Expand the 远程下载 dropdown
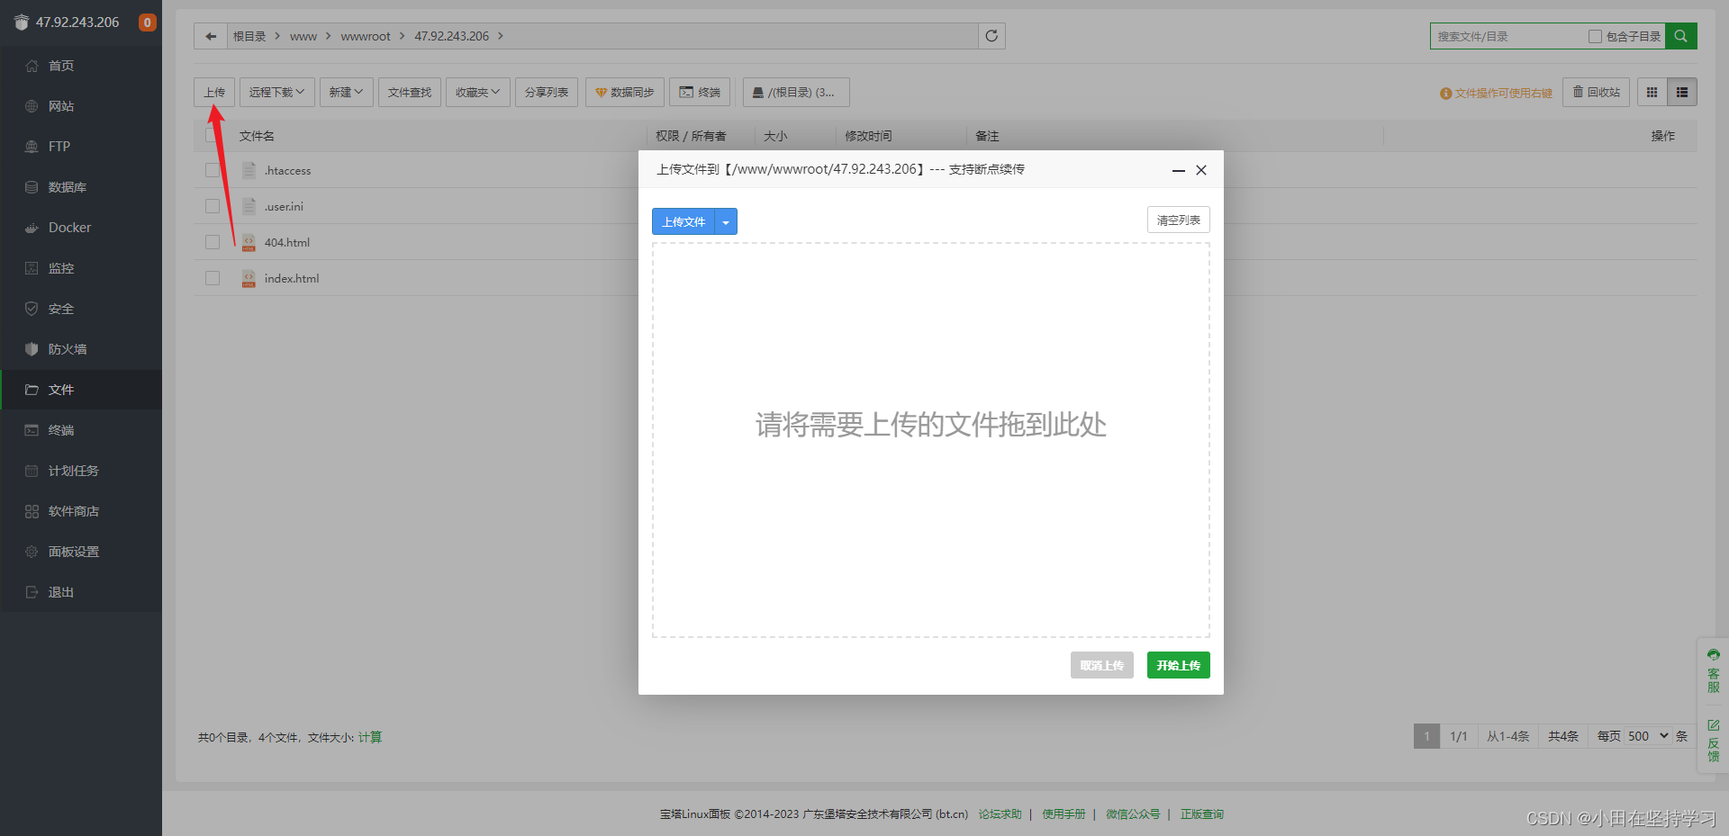The image size is (1729, 836). pos(277,92)
